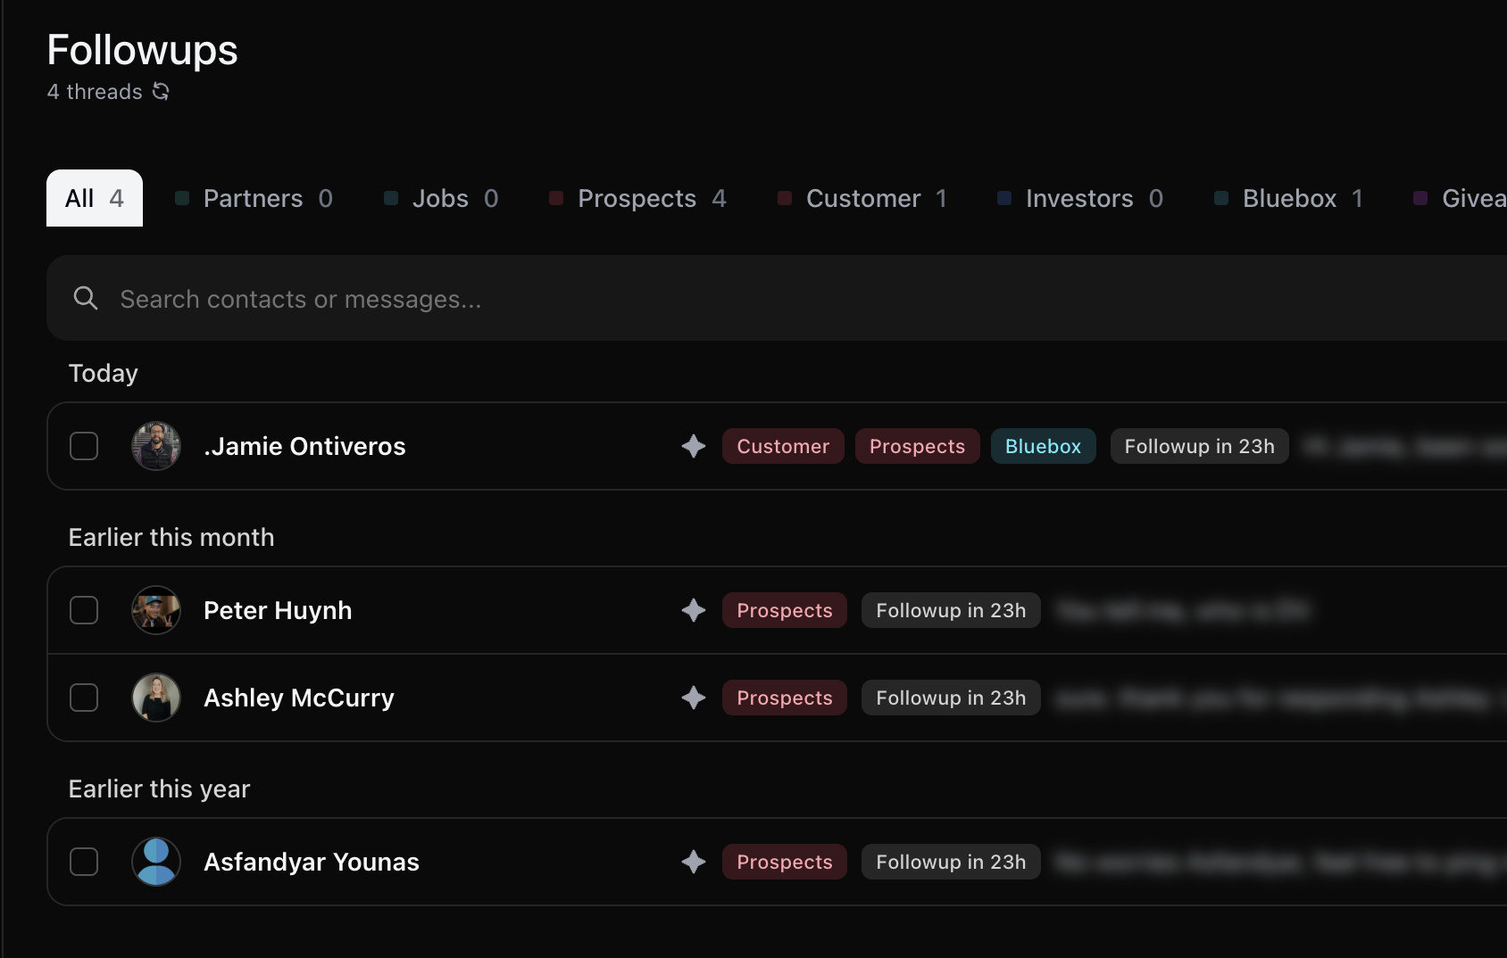1507x958 pixels.
Task: Click the magnifier icon in search bar
Action: coord(86,298)
